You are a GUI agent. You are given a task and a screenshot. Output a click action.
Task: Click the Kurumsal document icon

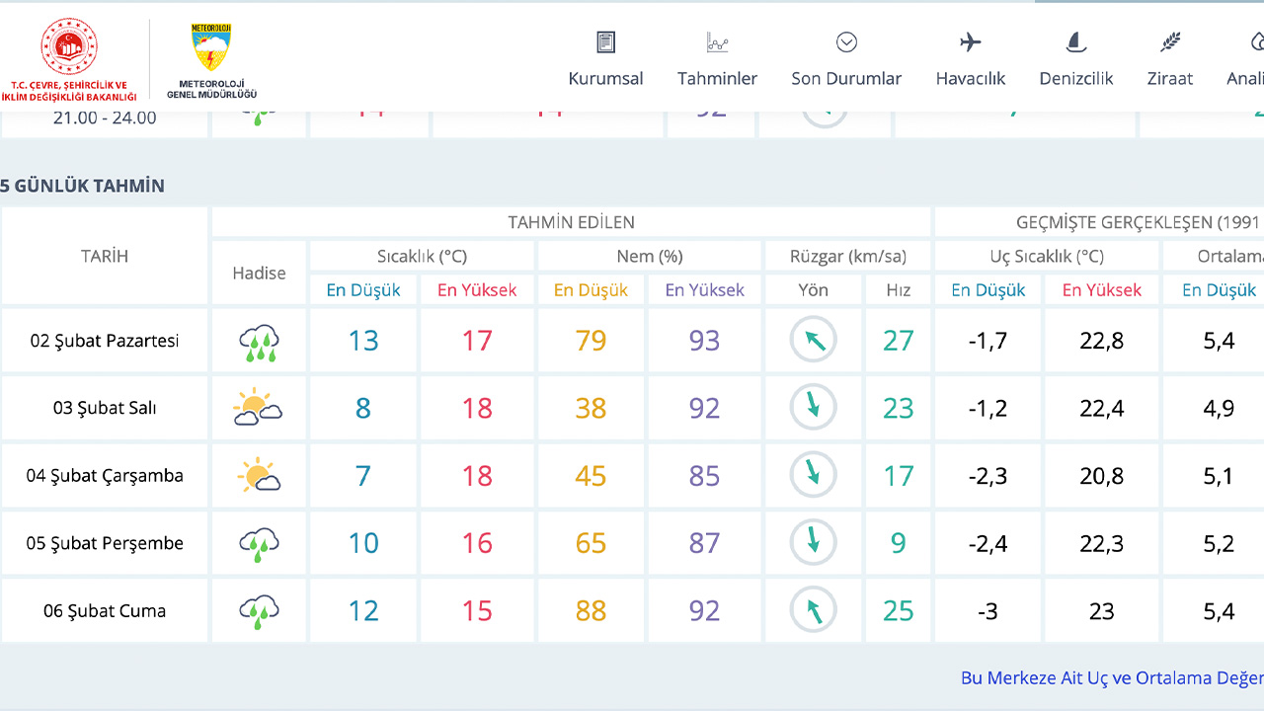coord(605,42)
